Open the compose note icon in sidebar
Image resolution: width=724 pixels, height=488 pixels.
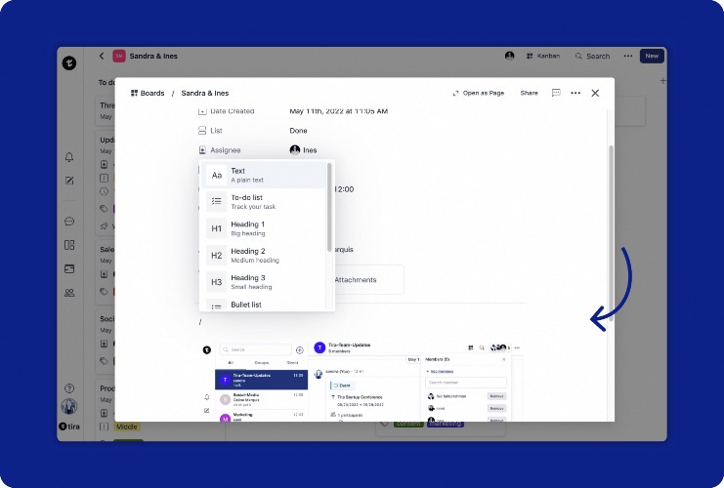pos(69,181)
